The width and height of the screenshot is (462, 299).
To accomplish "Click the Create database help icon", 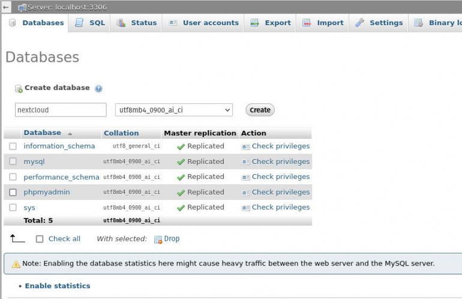I will (98, 88).
